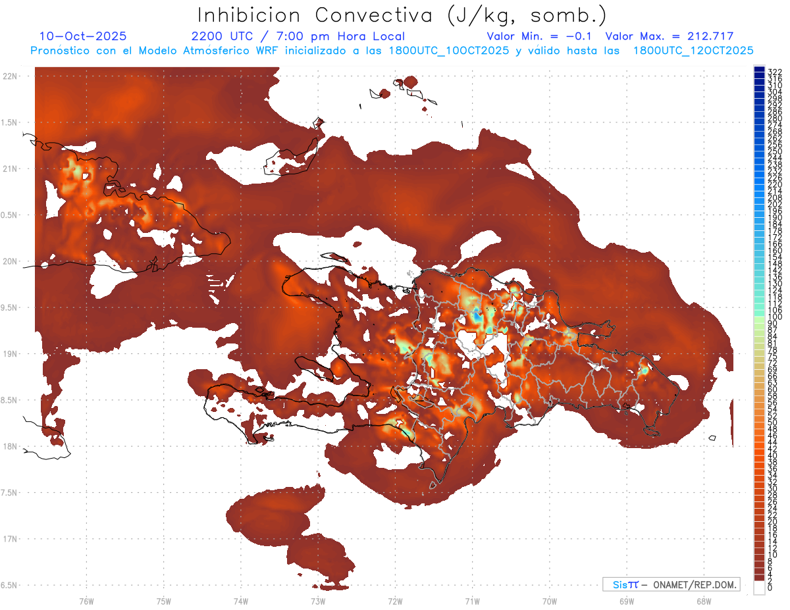Select the date label 10-Oct-2025
Image resolution: width=790 pixels, height=610 pixels.
83,36
